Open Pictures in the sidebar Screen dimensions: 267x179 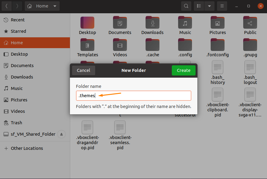click(x=35, y=100)
